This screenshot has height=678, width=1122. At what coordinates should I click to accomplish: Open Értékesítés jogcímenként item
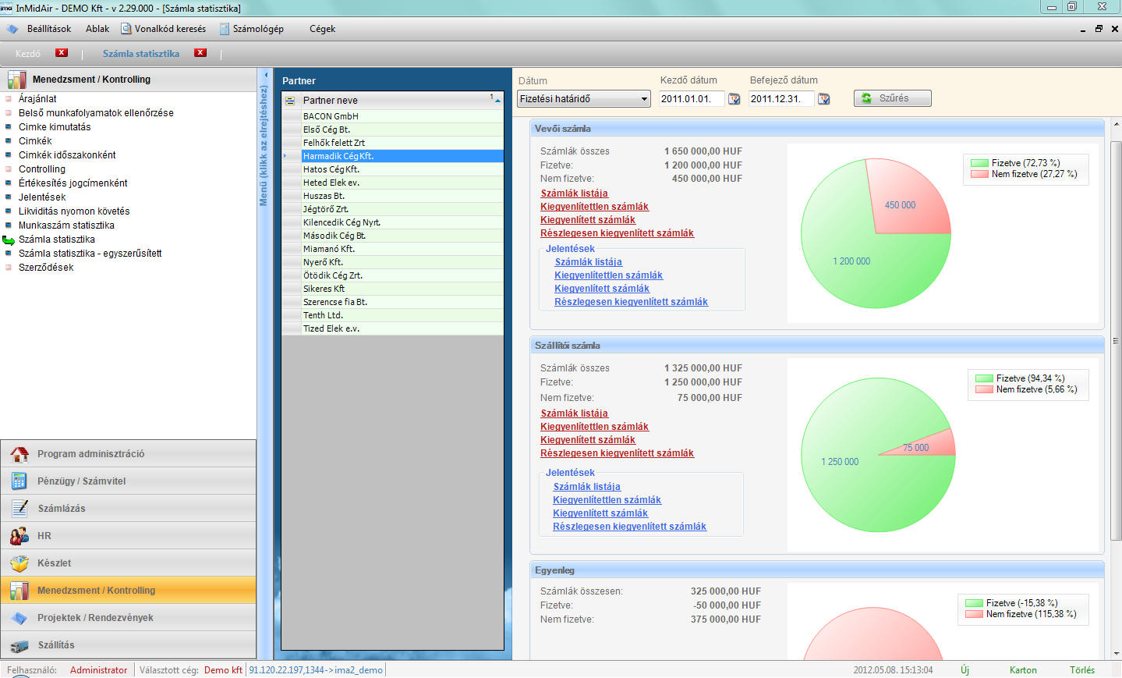[73, 183]
